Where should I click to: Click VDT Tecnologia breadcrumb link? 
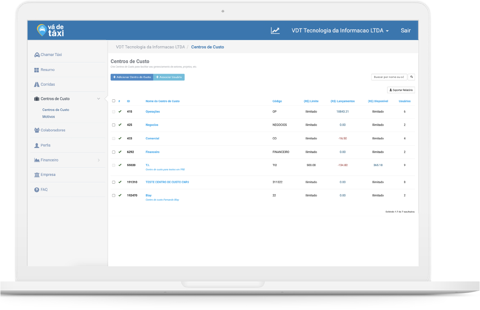click(150, 47)
